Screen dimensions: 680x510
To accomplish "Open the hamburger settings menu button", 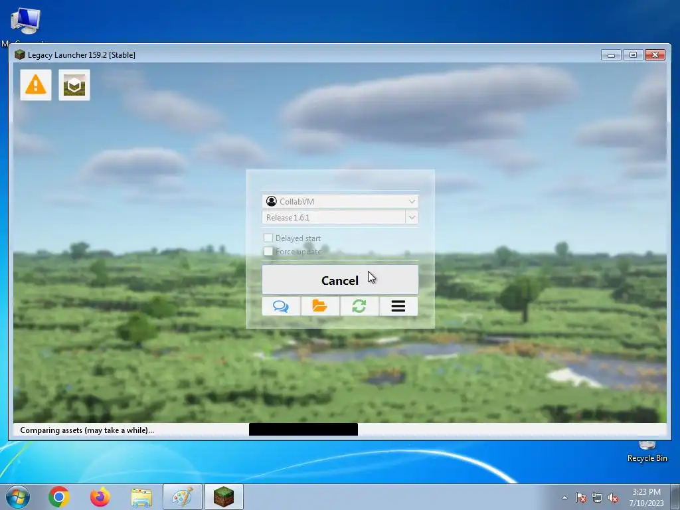I will click(398, 306).
